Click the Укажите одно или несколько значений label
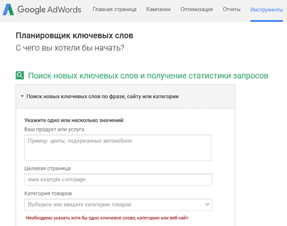The height and width of the screenshot is (226, 287). (75, 120)
